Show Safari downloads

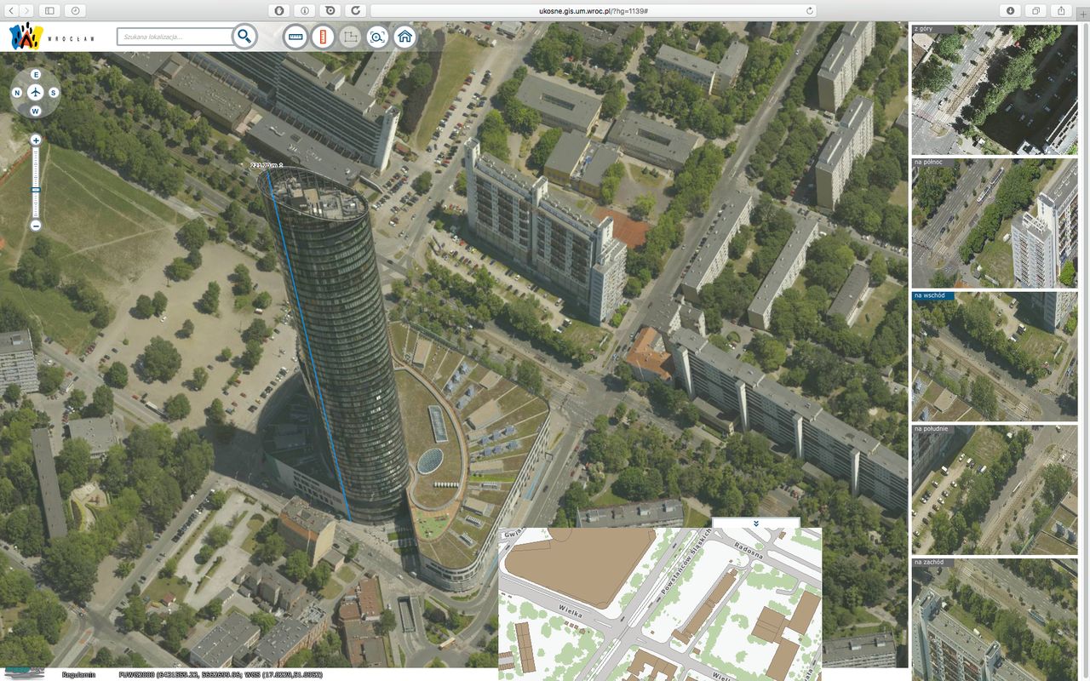(1011, 11)
